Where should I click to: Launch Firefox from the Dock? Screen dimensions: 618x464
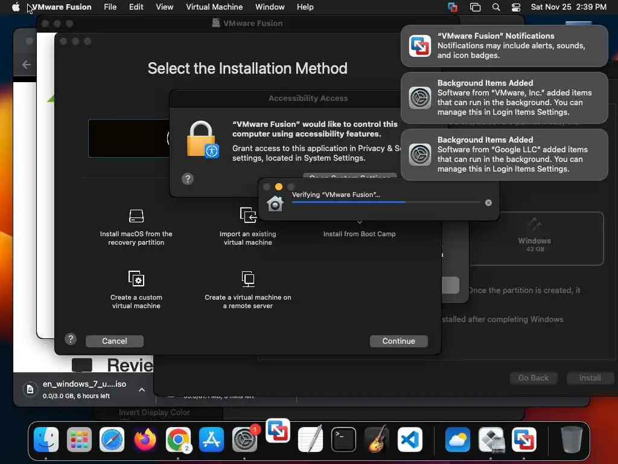(145, 439)
